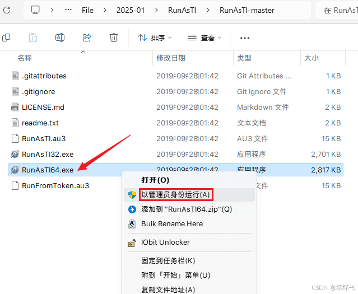The image size is (358, 294).
Task: Click the Bulk Rename icon
Action: (x=132, y=224)
